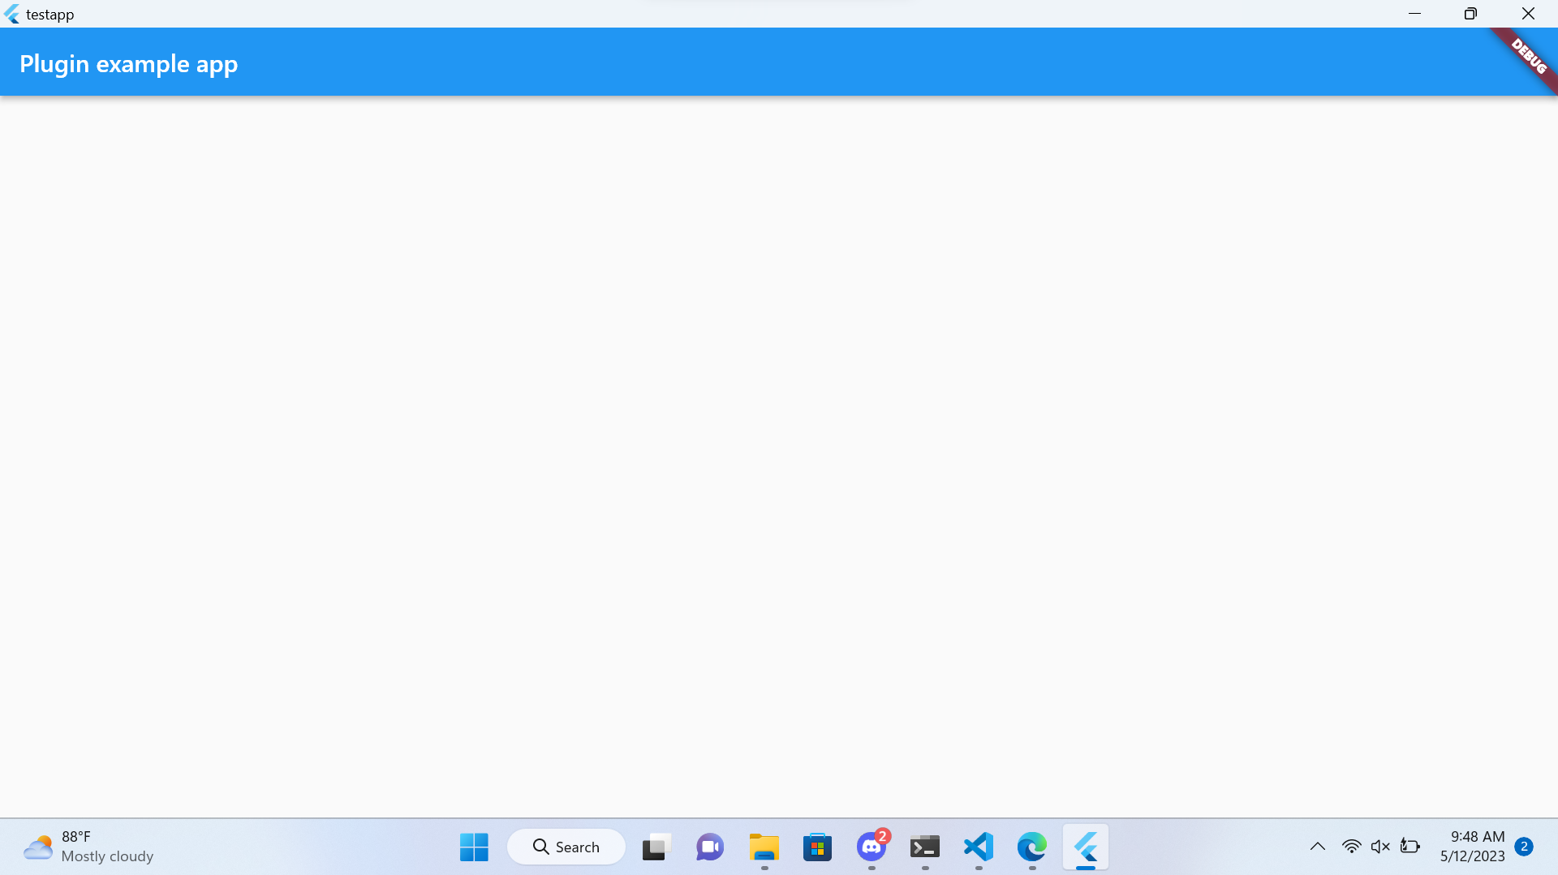Toggle Wi-Fi settings from the system tray

[x=1350, y=846]
